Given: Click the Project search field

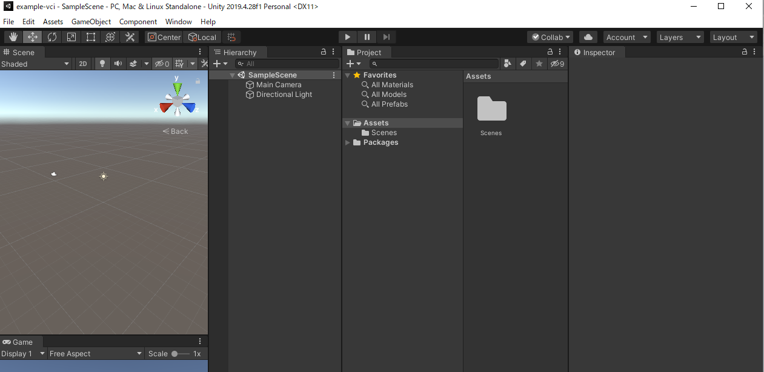Looking at the screenshot, I should coord(434,64).
